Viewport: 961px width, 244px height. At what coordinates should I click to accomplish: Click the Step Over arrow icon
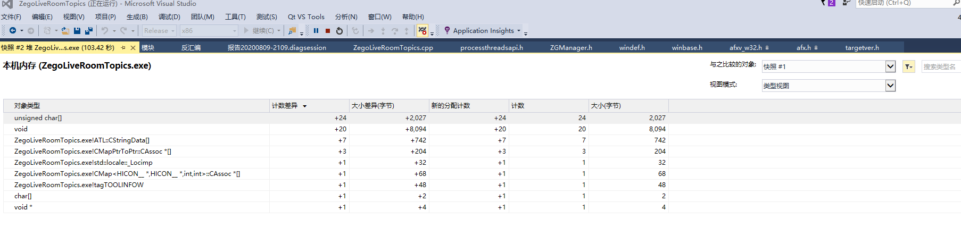pyautogui.click(x=395, y=31)
